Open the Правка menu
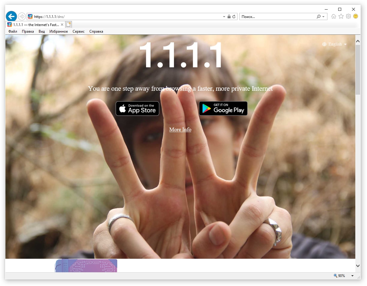Viewport: 367px width, 286px height. point(28,31)
